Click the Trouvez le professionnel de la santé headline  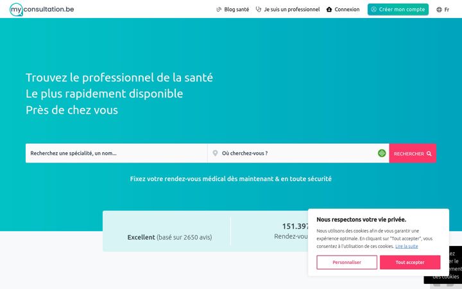(119, 78)
